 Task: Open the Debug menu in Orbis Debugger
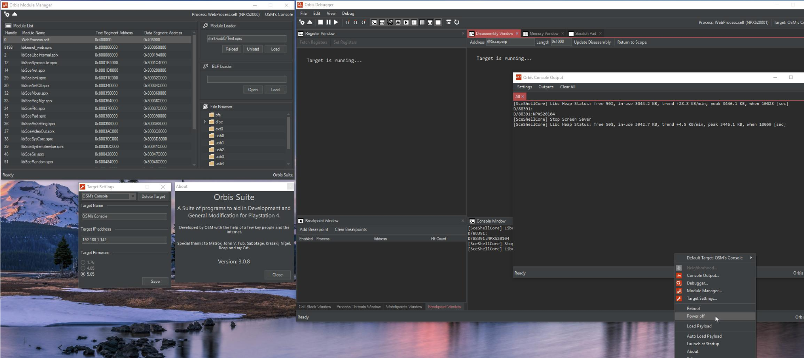coord(348,14)
